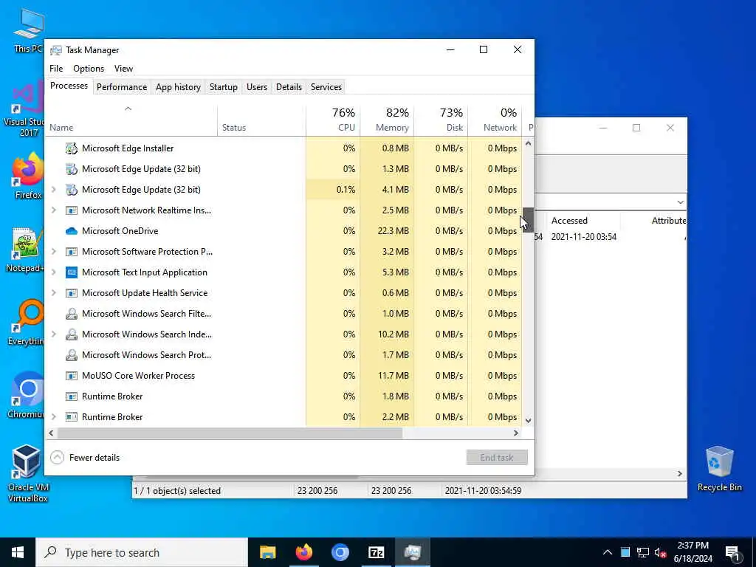
Task: Open the dropdown in the background window
Action: click(x=680, y=202)
